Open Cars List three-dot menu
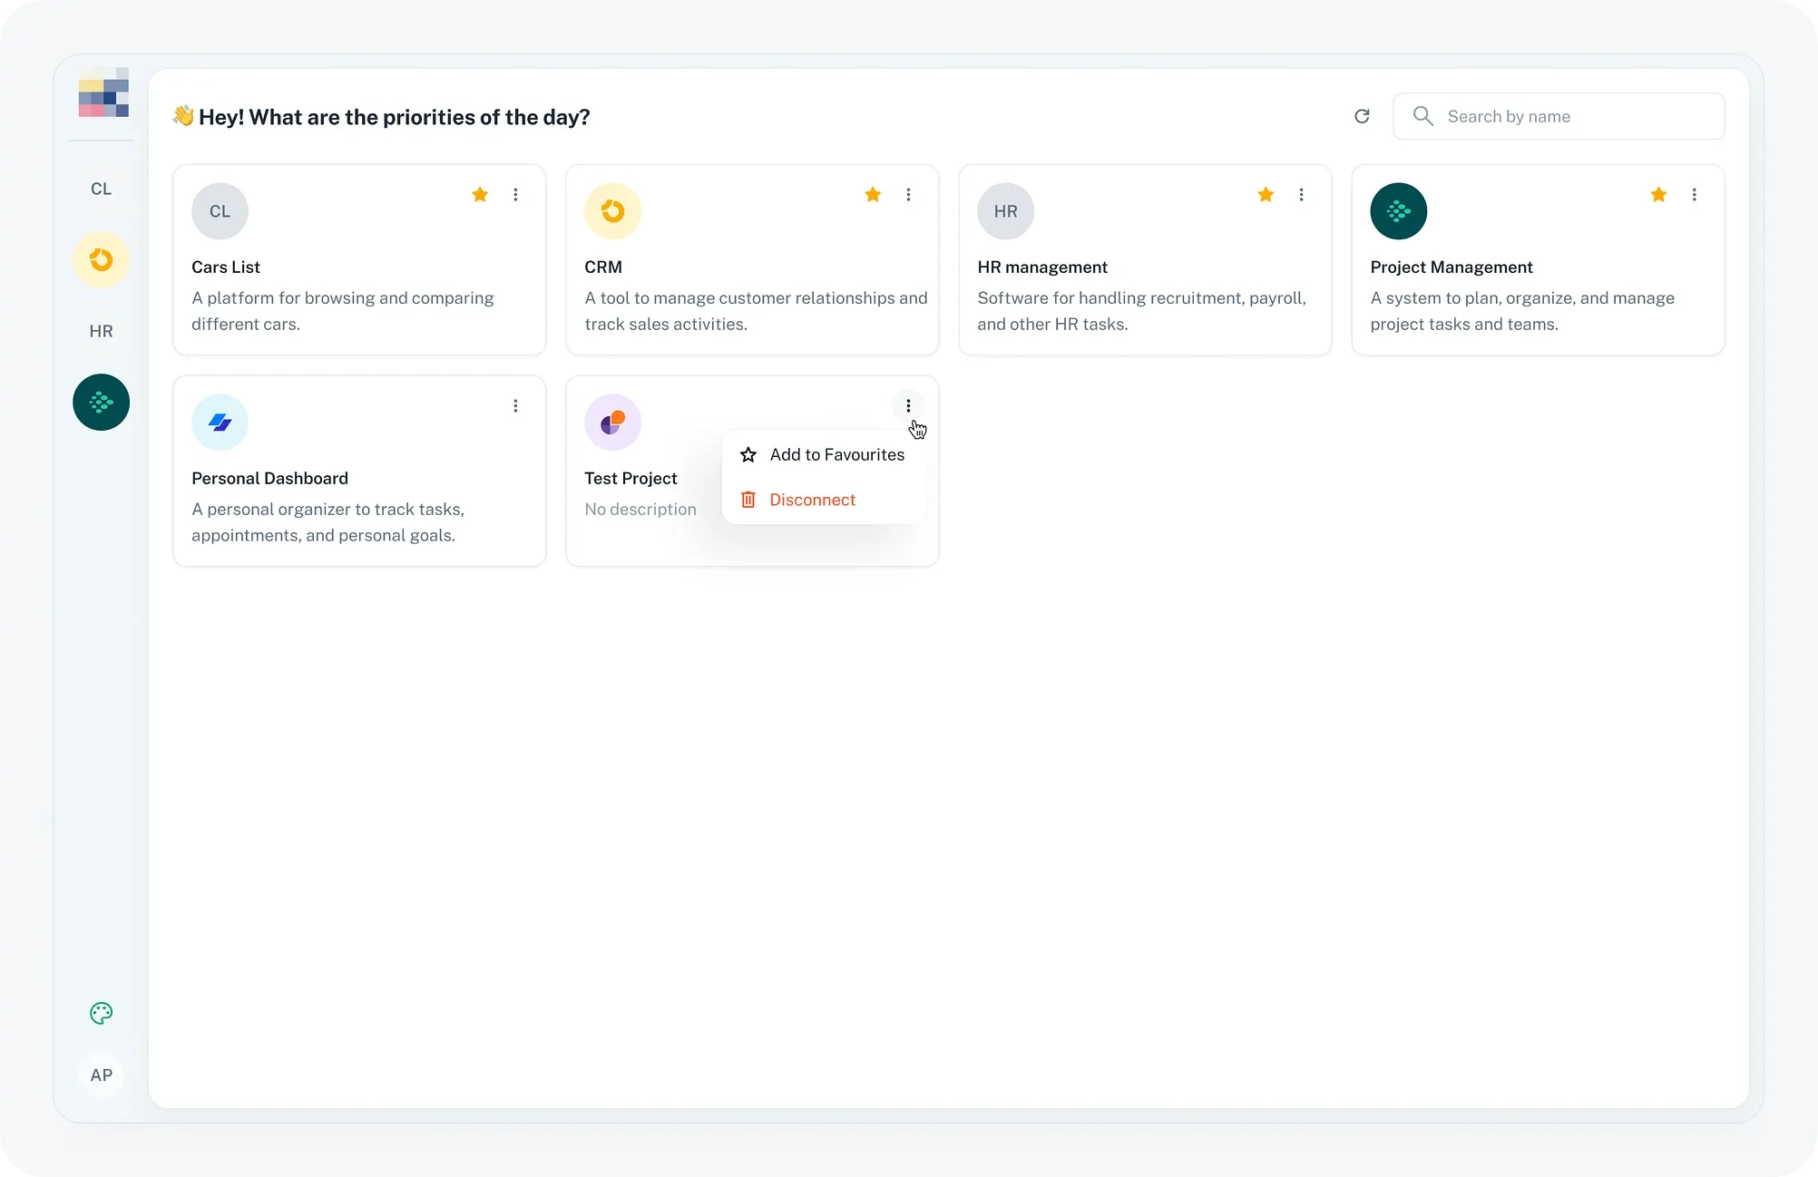 pyautogui.click(x=515, y=195)
